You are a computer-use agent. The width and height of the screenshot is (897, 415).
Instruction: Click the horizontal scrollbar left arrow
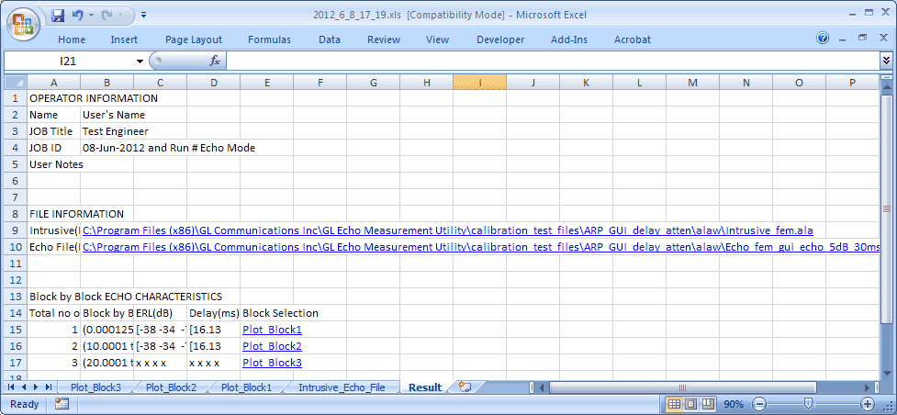tap(541, 387)
